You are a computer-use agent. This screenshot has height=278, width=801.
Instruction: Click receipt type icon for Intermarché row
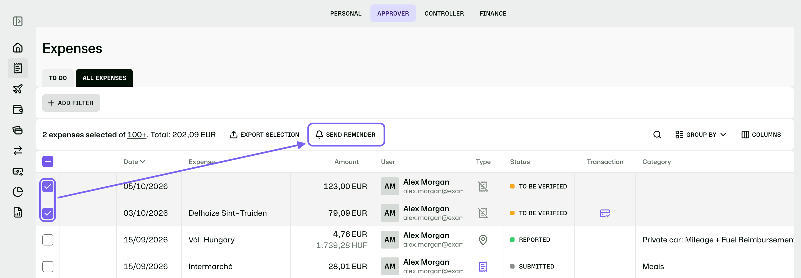[483, 267]
